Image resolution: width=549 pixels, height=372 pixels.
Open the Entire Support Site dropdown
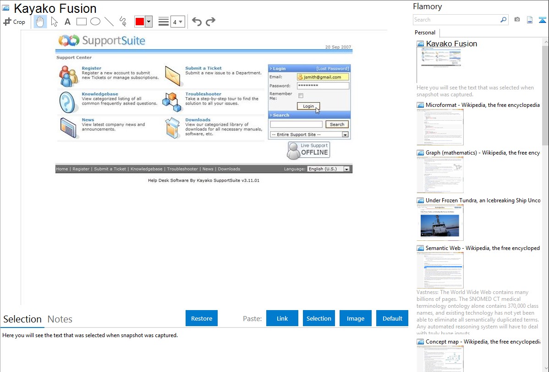[x=309, y=135]
